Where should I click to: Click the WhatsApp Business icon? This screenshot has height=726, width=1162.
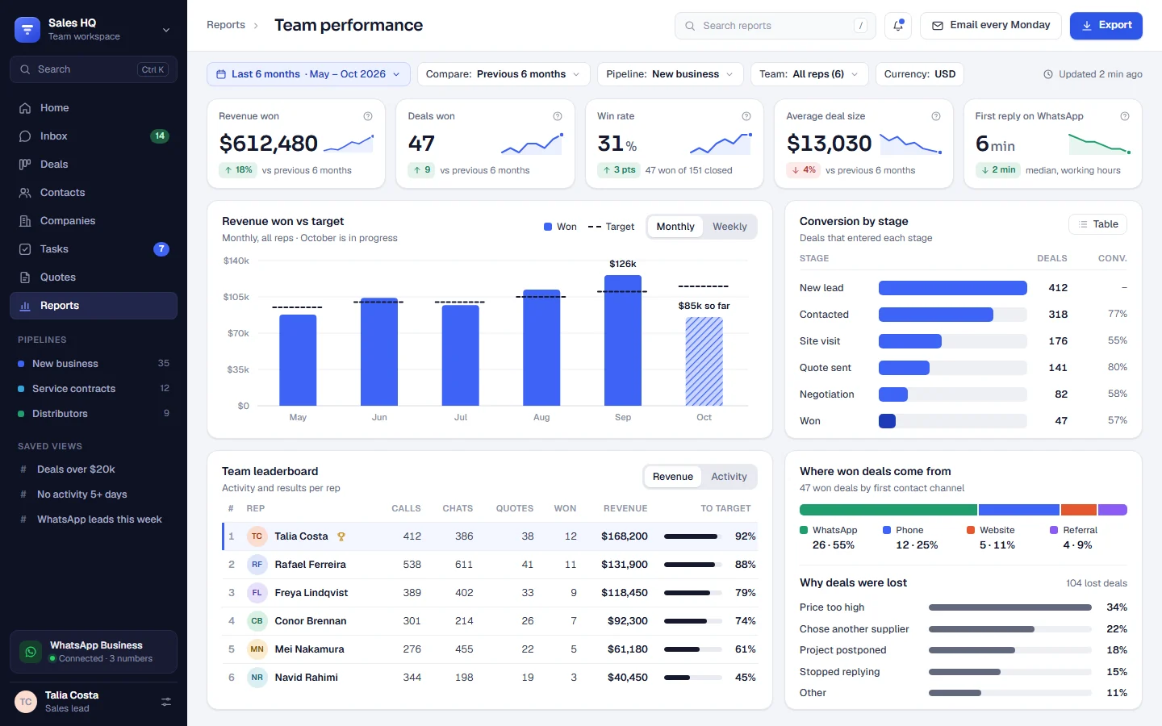(x=31, y=652)
